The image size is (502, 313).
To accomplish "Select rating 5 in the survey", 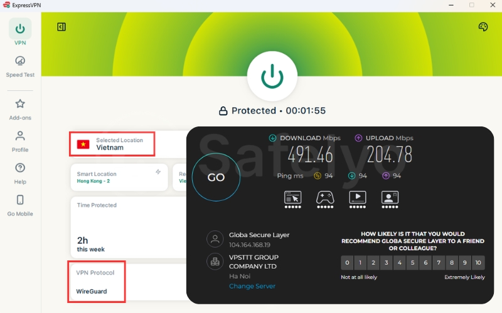I will (413, 262).
